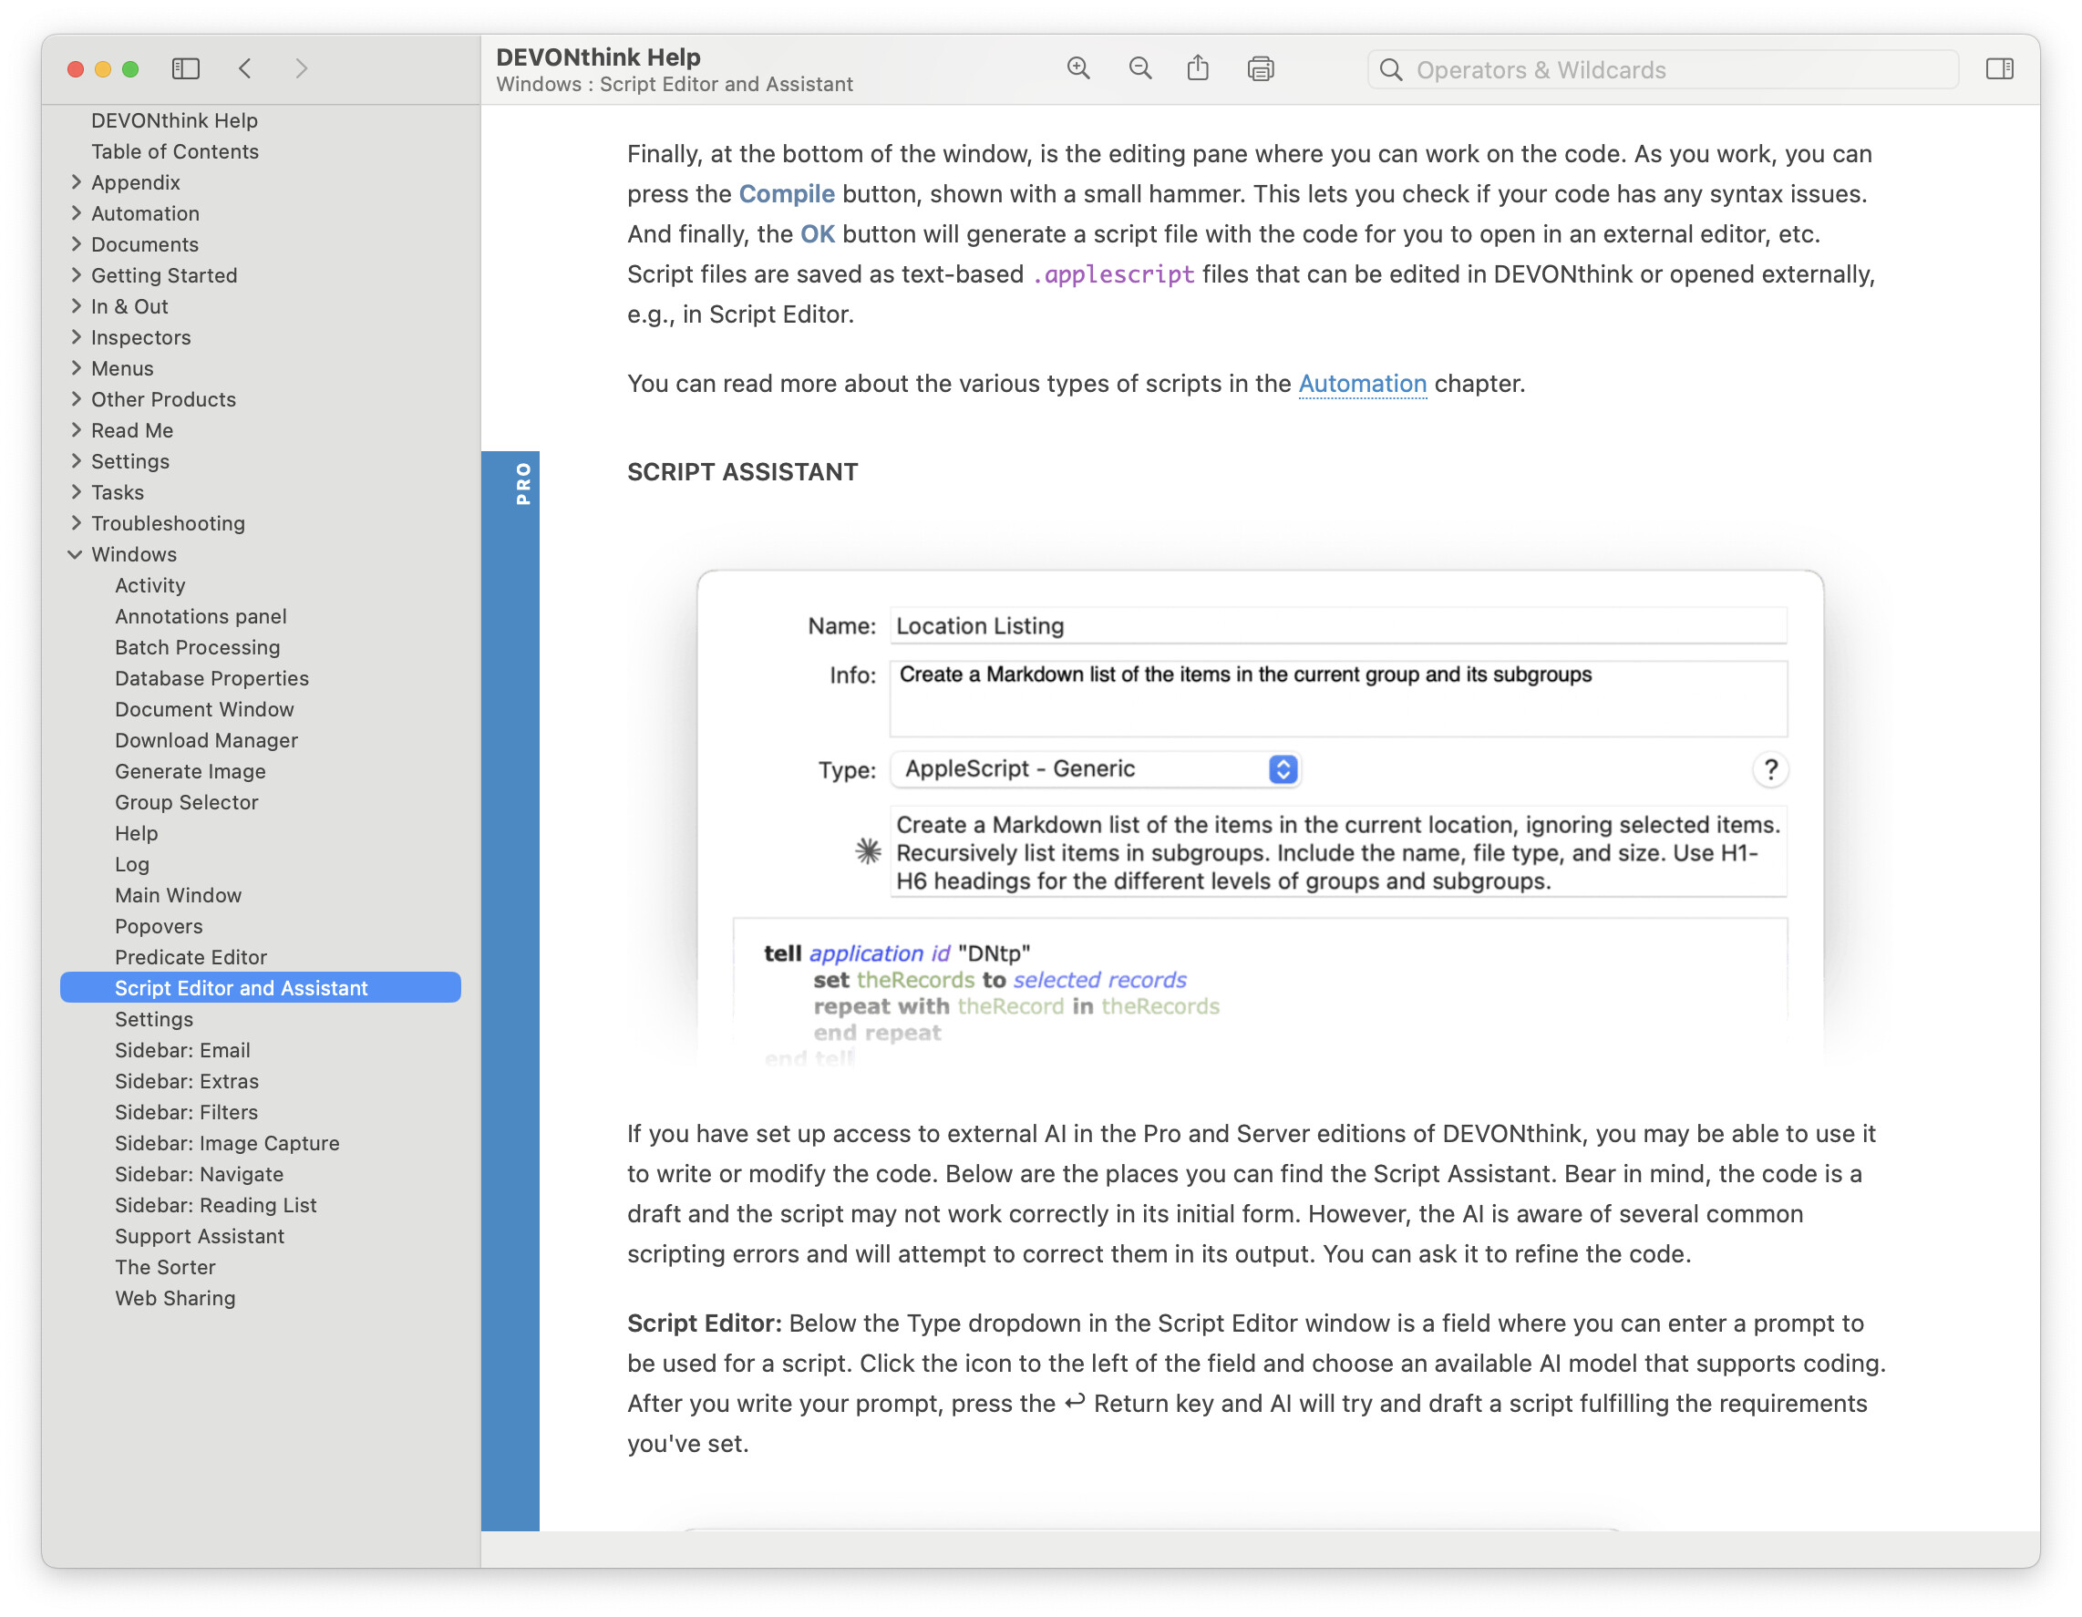Open the Support Assistant help page
The image size is (2082, 1617).
[x=200, y=1237]
